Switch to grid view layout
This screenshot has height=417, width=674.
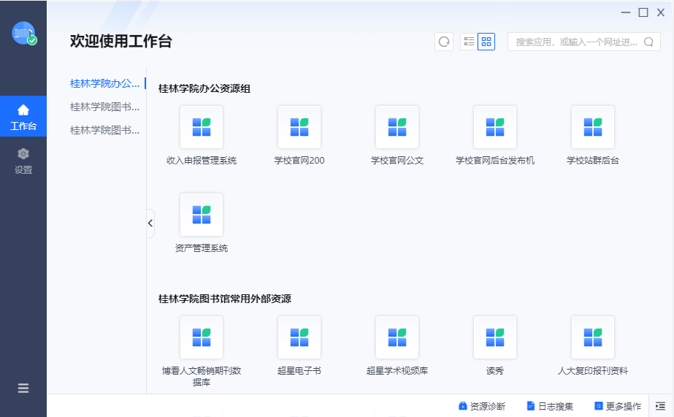click(x=486, y=42)
